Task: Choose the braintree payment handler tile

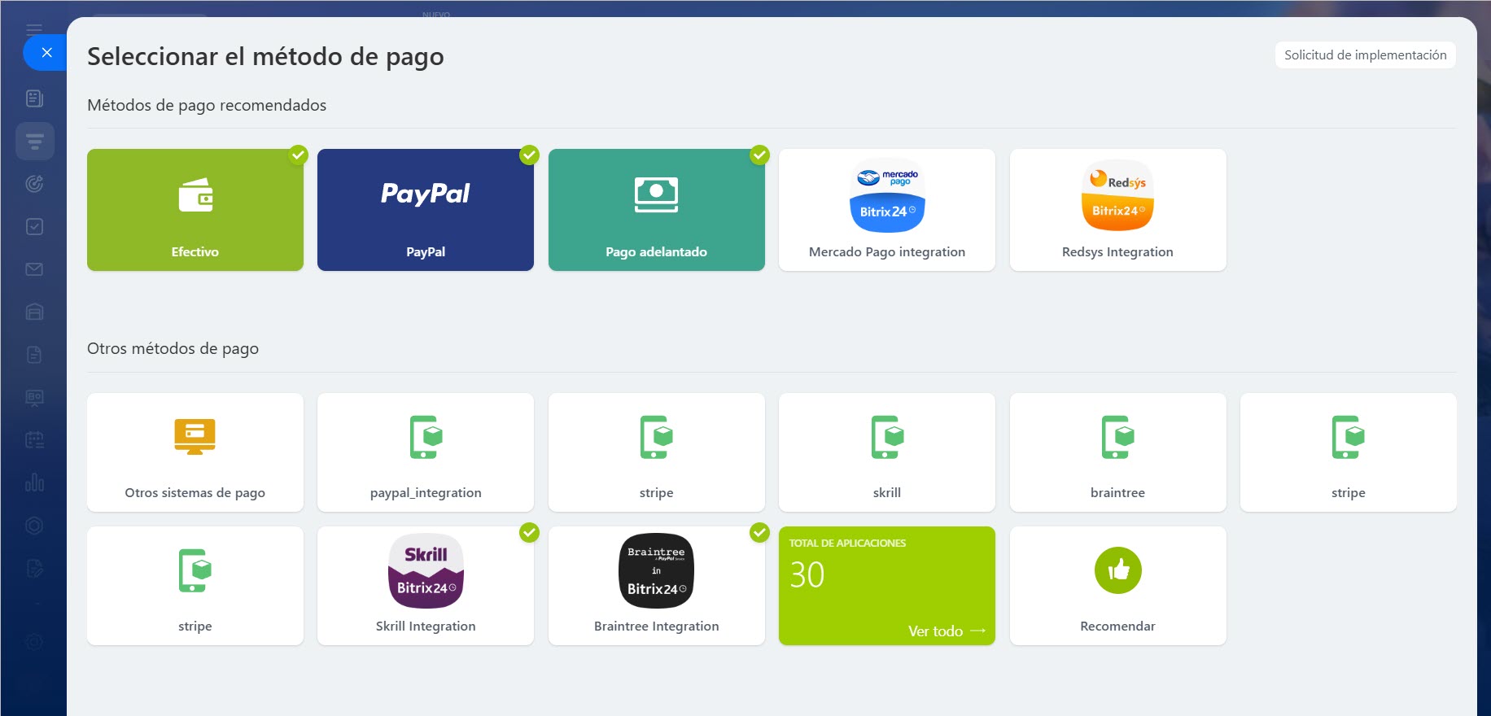Action: [1117, 452]
